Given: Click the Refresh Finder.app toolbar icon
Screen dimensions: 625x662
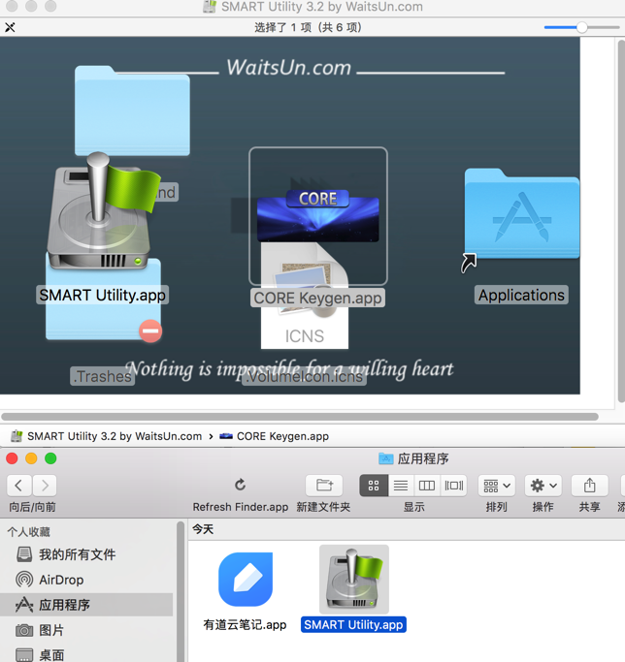Looking at the screenshot, I should pos(240,485).
